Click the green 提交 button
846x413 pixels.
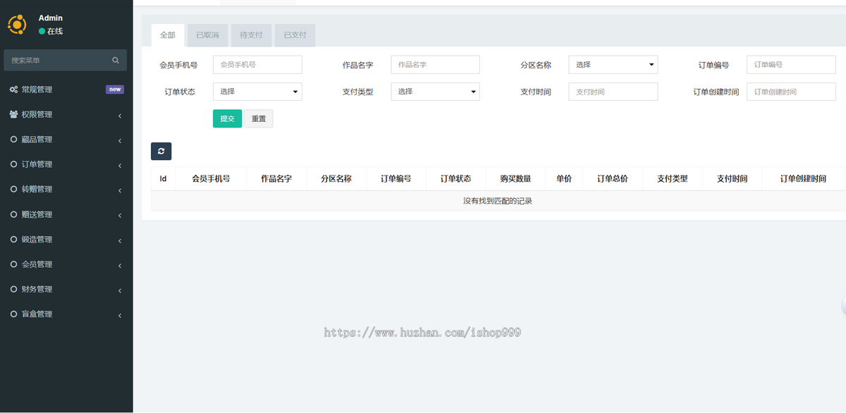point(227,118)
